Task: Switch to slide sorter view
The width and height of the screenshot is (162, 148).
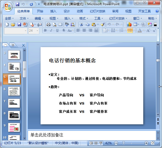Action: pos(96,143)
